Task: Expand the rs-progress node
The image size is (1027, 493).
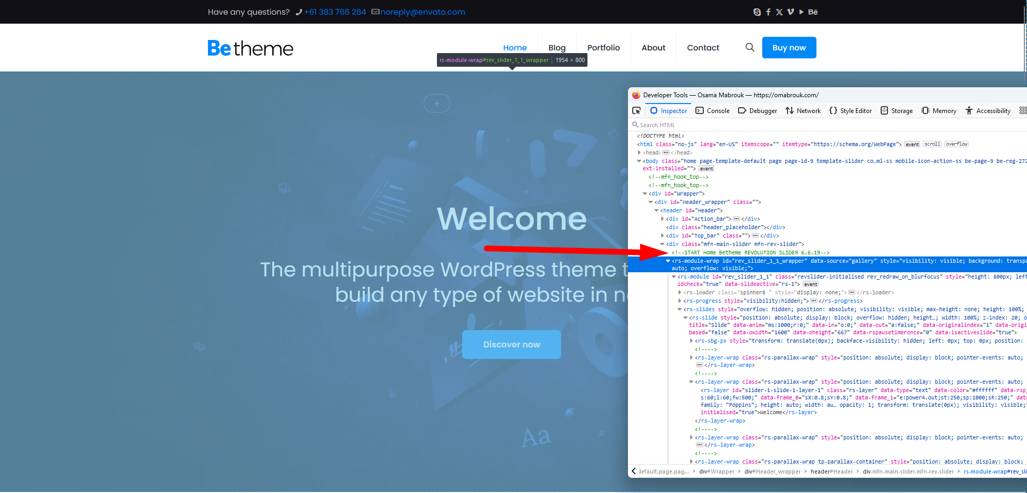Action: tap(680, 301)
